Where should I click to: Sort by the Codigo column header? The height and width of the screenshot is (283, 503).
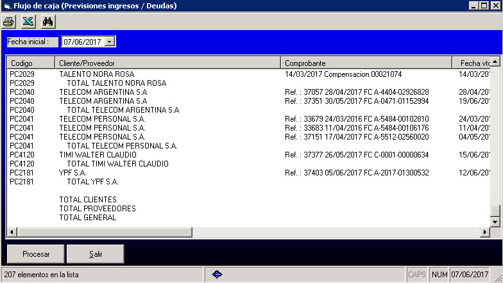(x=30, y=63)
